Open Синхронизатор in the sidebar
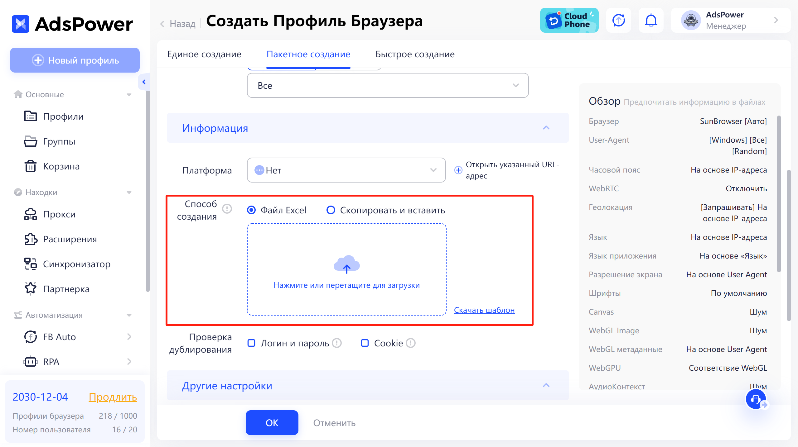 point(67,264)
